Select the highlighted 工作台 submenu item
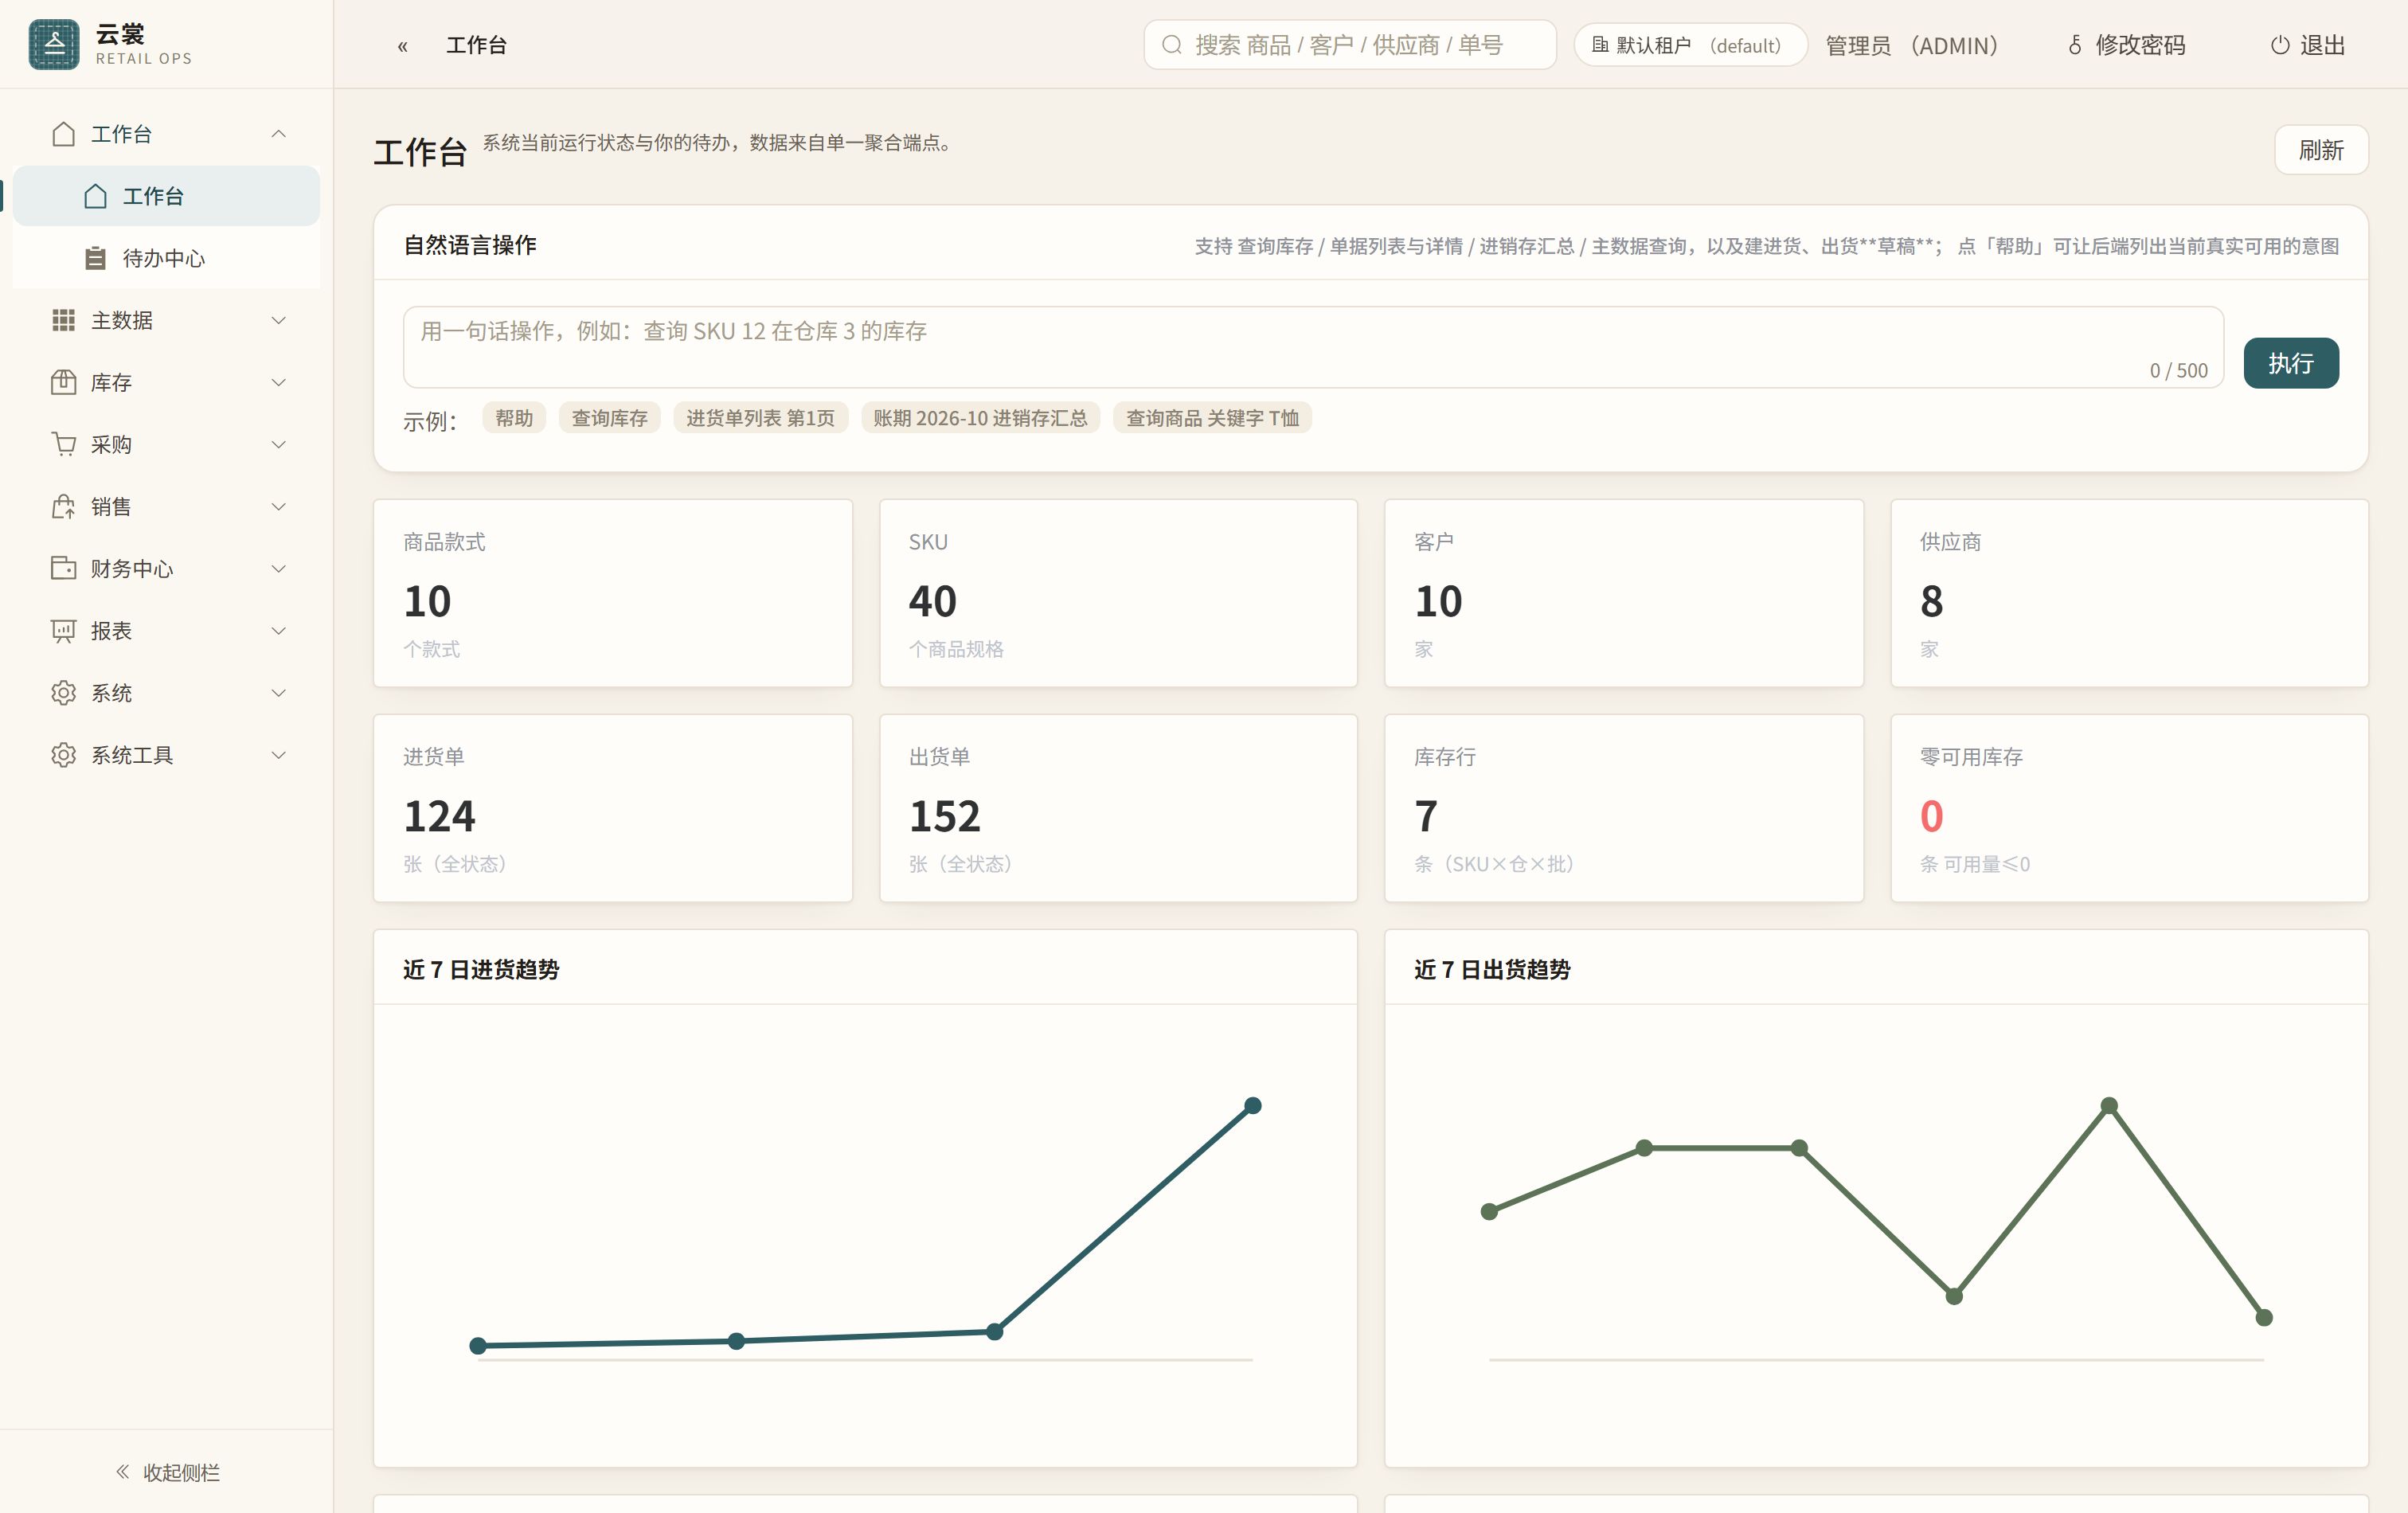2408x1513 pixels. click(166, 196)
